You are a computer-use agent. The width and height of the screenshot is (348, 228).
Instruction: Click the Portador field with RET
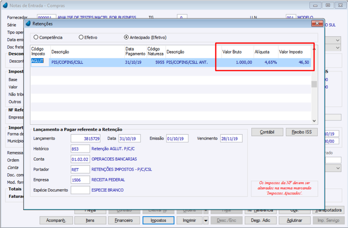[80, 170]
